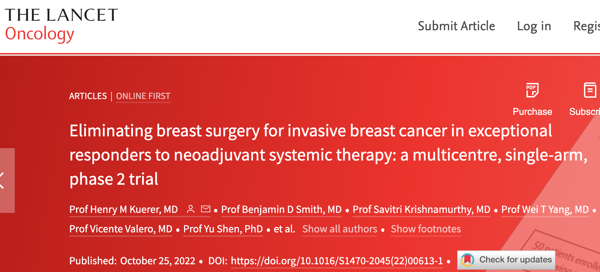The height and width of the screenshot is (272, 600).
Task: Open Prof Benjamin D Smith author link
Action: (281, 210)
